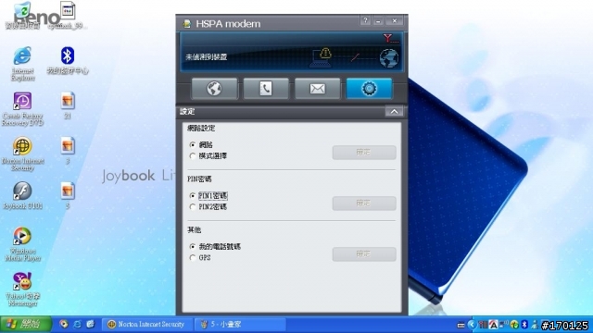Open Joybook U101 Flash shortcut on desktop
This screenshot has height=333, width=593.
click(22, 195)
